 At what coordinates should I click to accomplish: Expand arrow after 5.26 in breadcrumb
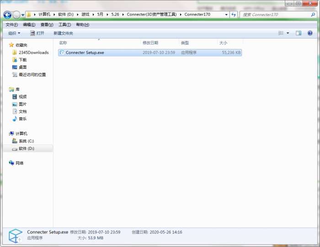click(x=123, y=15)
